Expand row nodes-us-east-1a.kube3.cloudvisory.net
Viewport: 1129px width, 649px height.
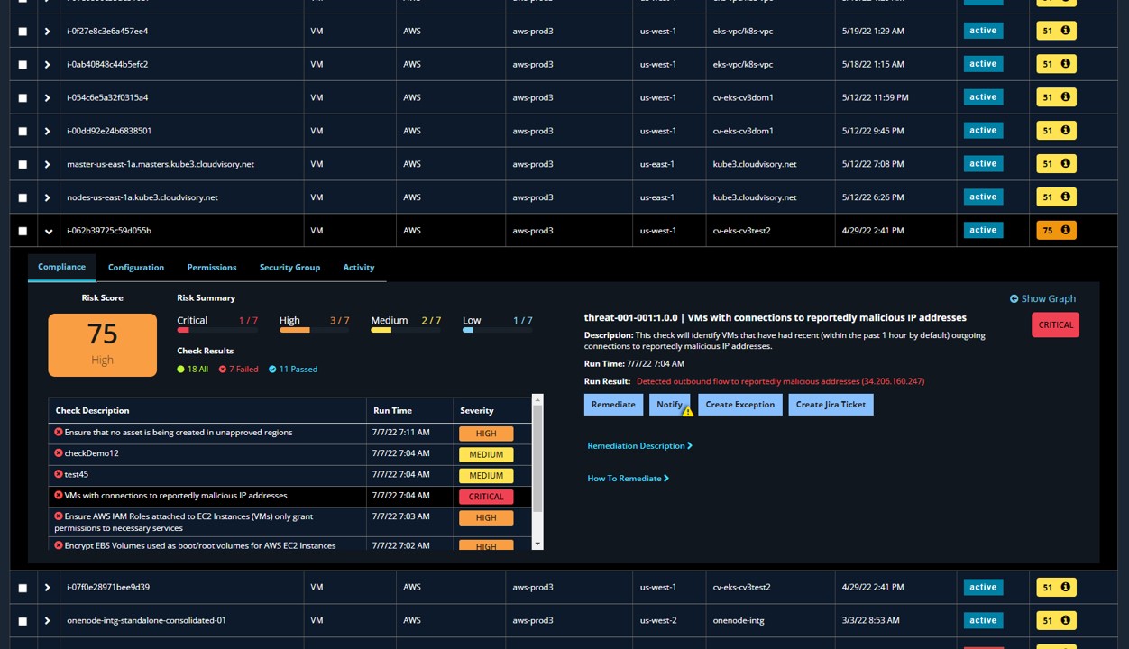[x=48, y=197]
